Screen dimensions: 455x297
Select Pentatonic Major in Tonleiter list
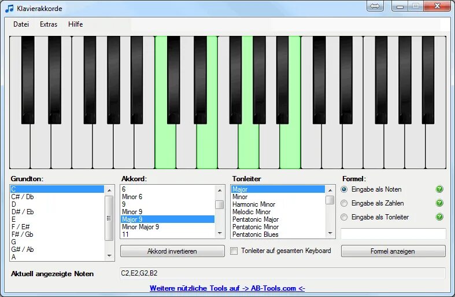pos(278,219)
